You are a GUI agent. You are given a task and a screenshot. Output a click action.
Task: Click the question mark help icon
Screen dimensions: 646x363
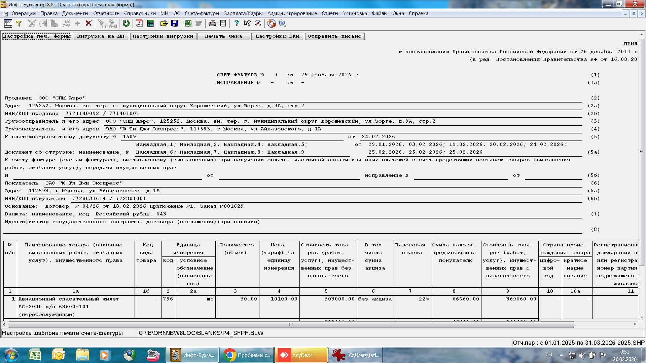click(x=237, y=23)
